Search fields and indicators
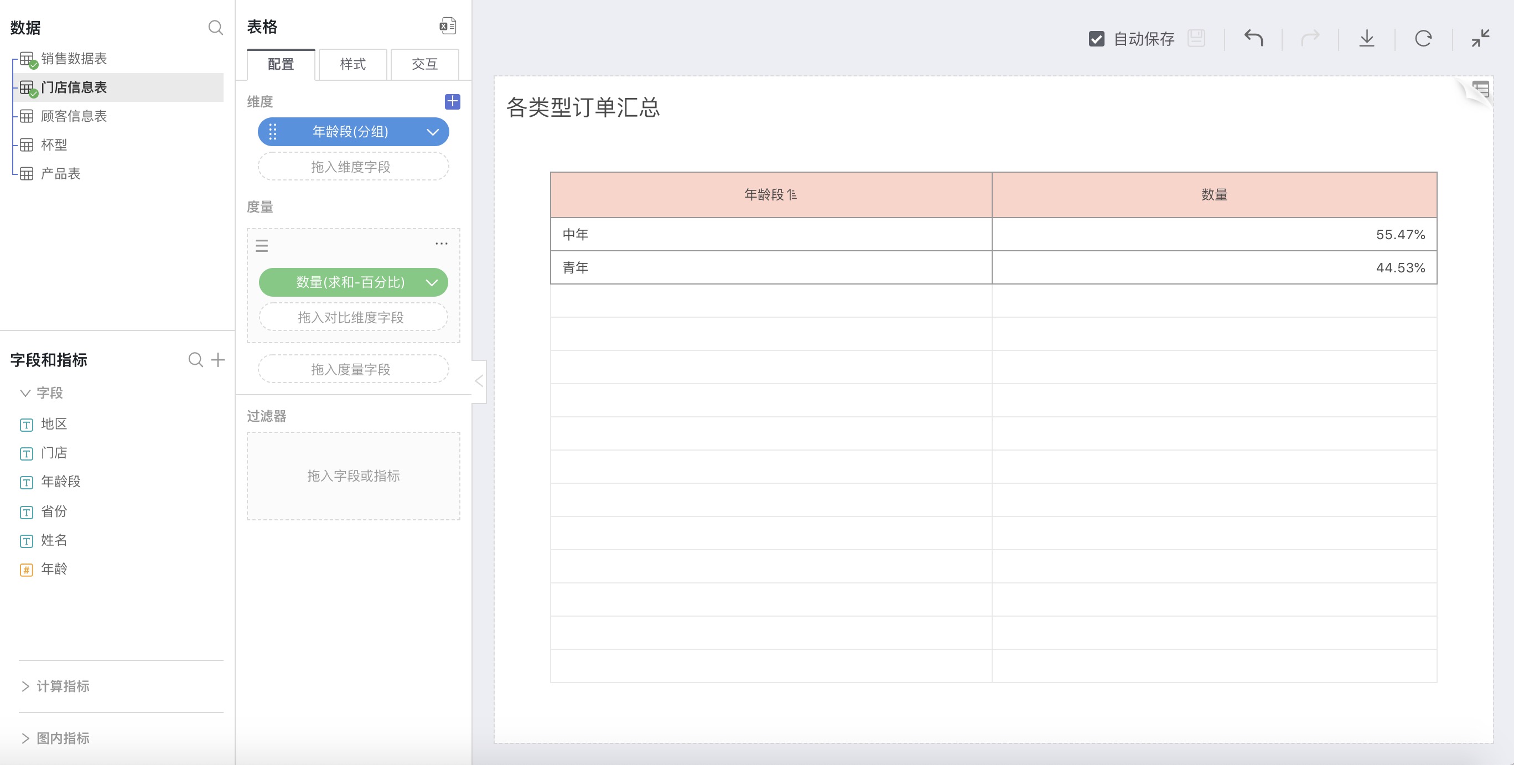The image size is (1514, 765). click(196, 359)
